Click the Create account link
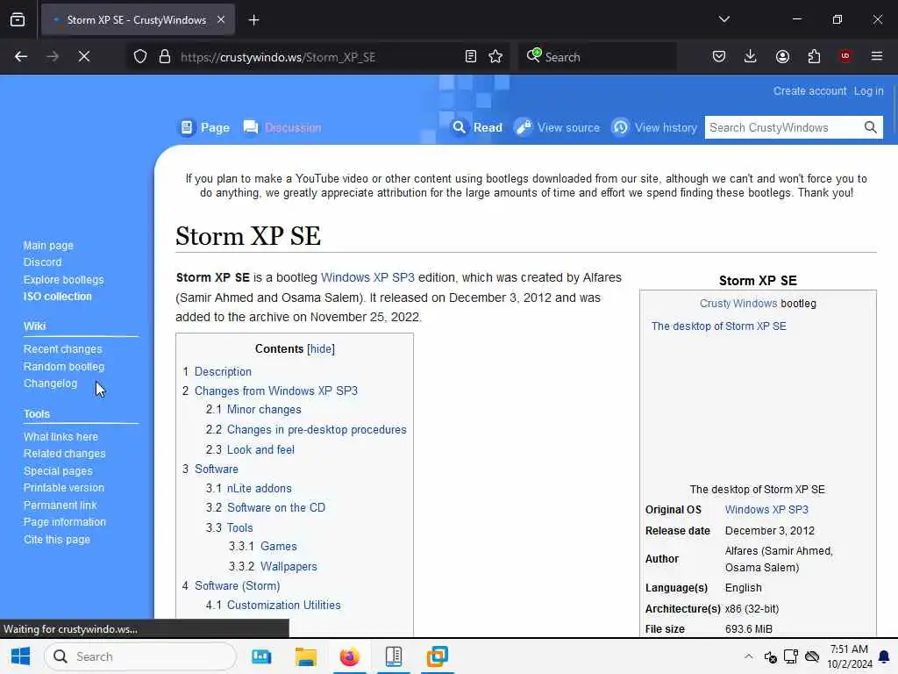The image size is (898, 674). [x=809, y=91]
